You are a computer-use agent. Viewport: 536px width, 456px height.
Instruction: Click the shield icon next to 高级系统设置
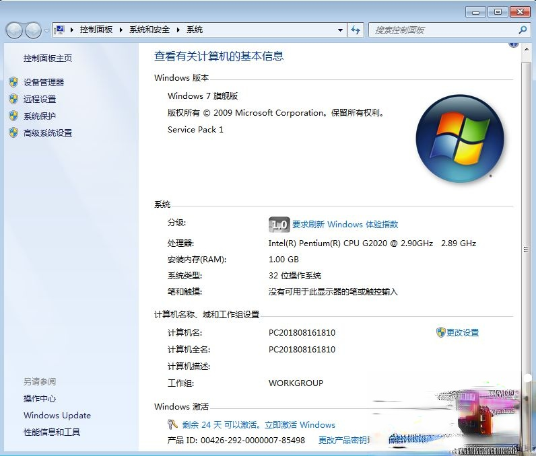pyautogui.click(x=13, y=132)
